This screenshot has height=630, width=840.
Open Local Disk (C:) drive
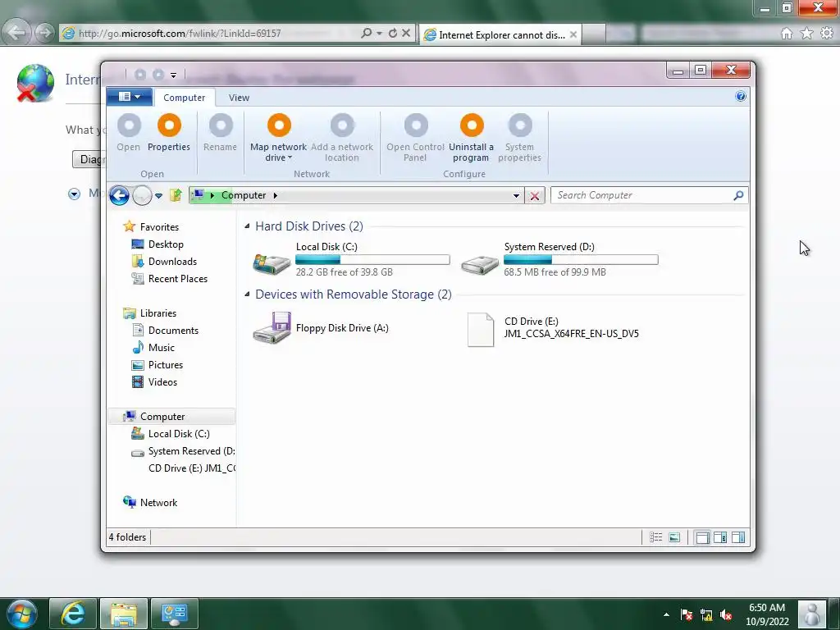(x=351, y=260)
